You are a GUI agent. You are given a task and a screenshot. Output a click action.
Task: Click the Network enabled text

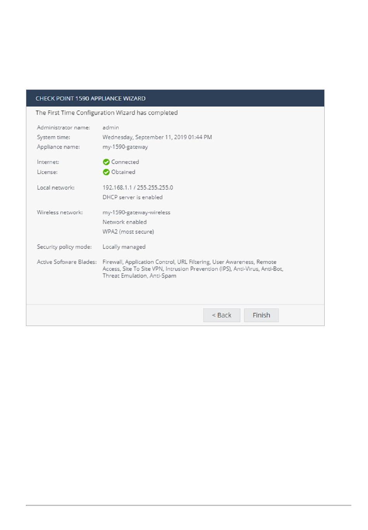coord(125,222)
